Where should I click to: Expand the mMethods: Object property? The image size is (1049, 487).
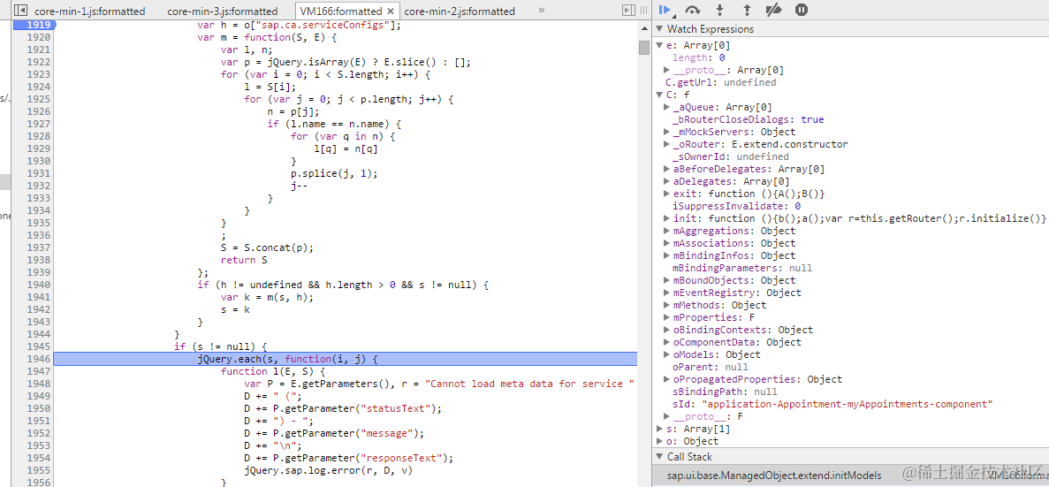click(667, 305)
